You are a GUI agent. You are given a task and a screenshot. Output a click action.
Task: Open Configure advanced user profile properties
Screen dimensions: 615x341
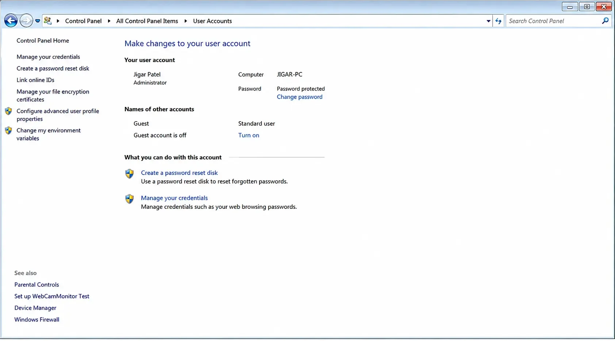58,115
